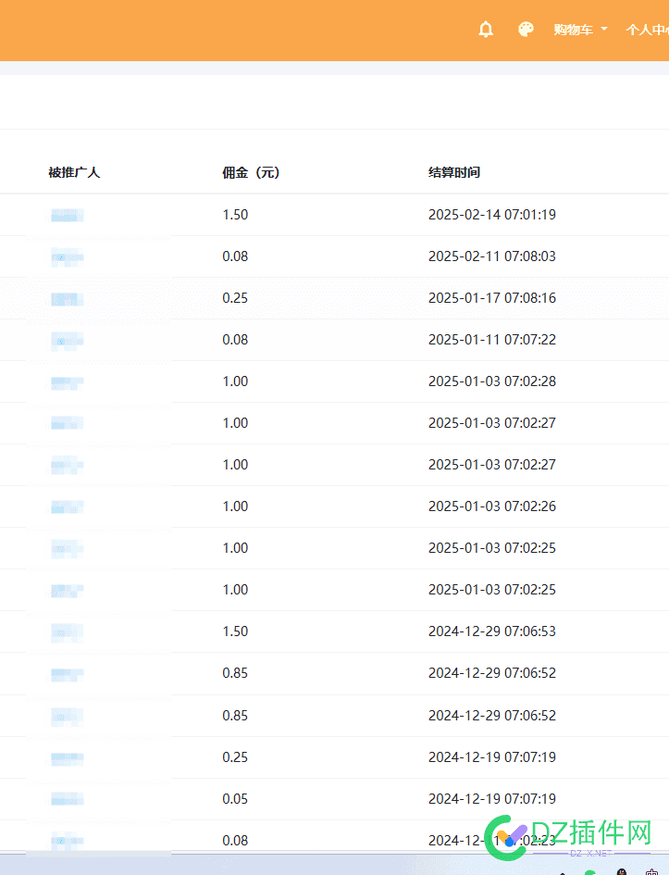Click the 0.05 commission value
The width and height of the screenshot is (669, 875).
(235, 799)
